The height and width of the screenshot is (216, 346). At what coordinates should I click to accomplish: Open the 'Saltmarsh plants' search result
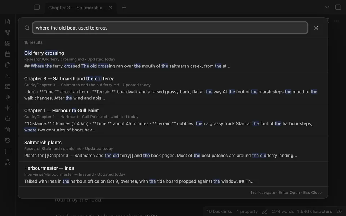point(173,149)
